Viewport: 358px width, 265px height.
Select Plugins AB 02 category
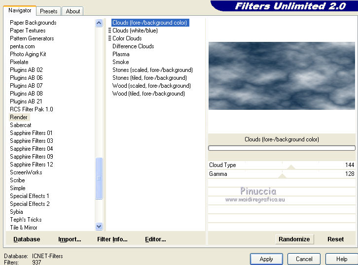click(26, 70)
